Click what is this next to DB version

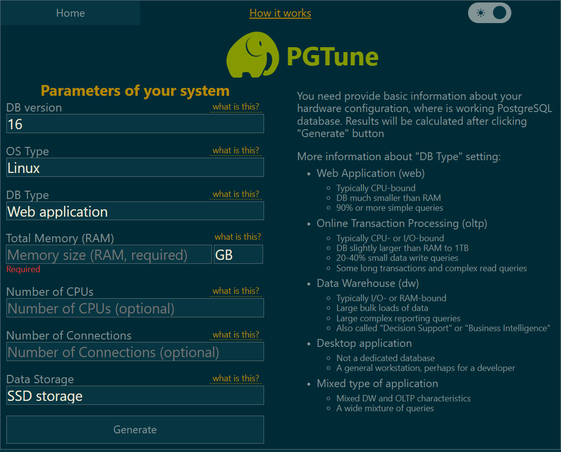(236, 107)
